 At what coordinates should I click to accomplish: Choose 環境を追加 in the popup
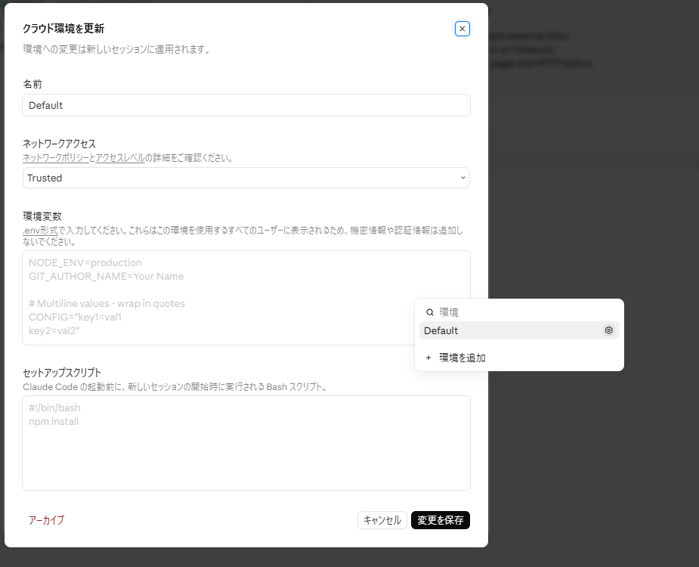519,358
